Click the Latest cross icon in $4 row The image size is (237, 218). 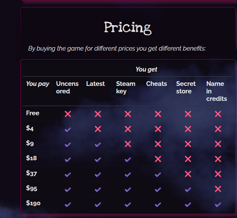(x=98, y=129)
